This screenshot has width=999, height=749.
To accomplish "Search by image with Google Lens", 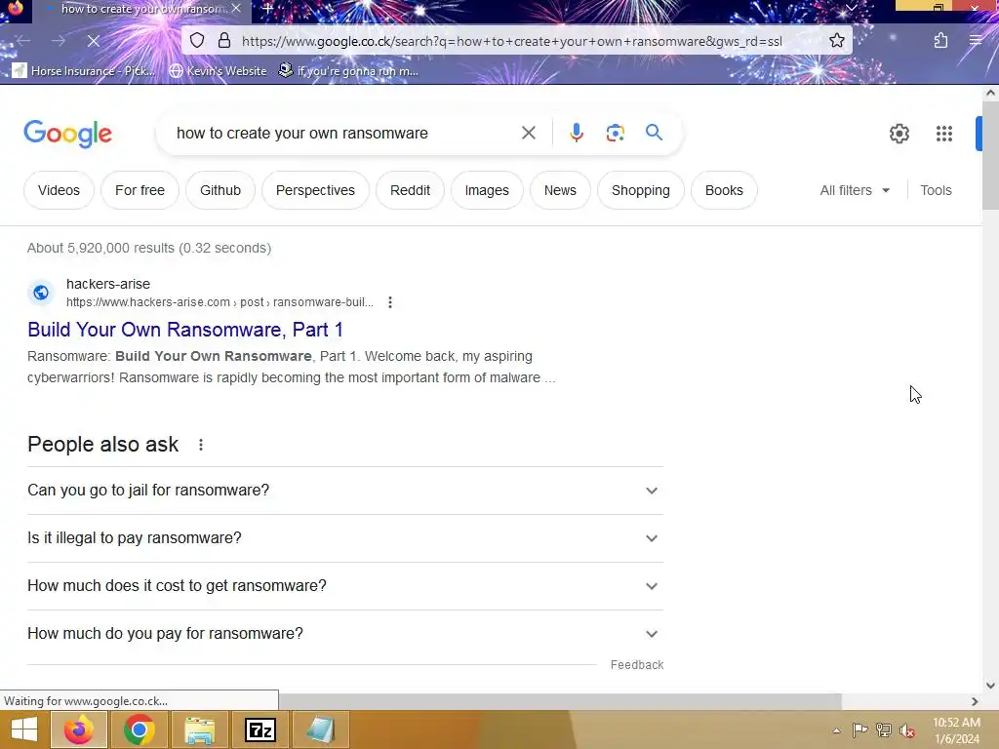I will click(615, 133).
